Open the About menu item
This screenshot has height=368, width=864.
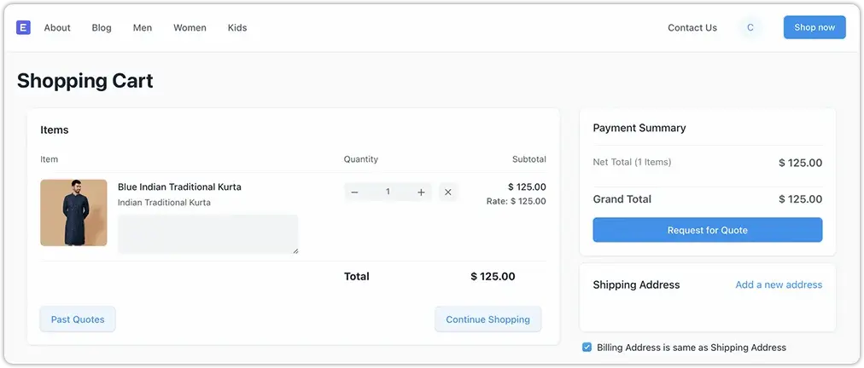[57, 27]
